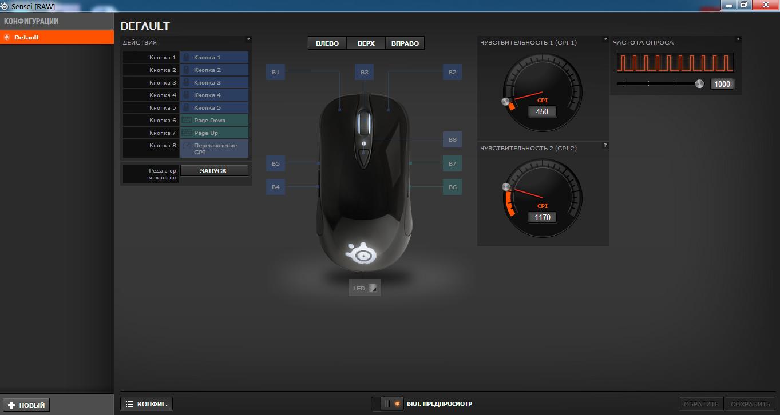
Task: Click the КОНФИГУРАЦИИ sidebar header
Action: click(x=31, y=21)
